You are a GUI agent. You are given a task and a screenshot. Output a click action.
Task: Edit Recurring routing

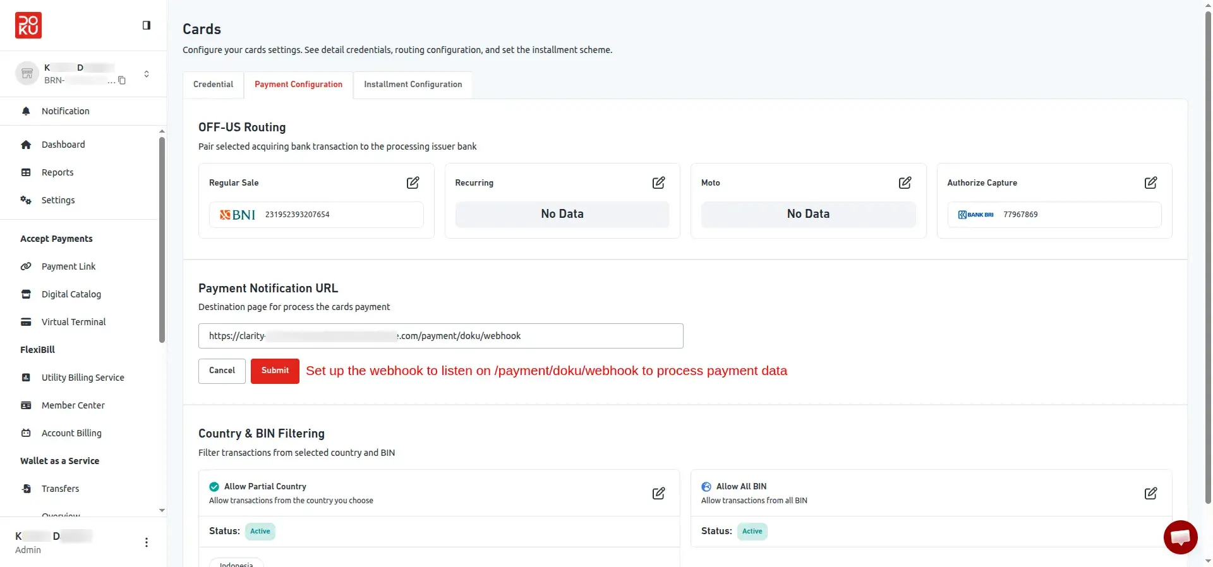tap(658, 182)
